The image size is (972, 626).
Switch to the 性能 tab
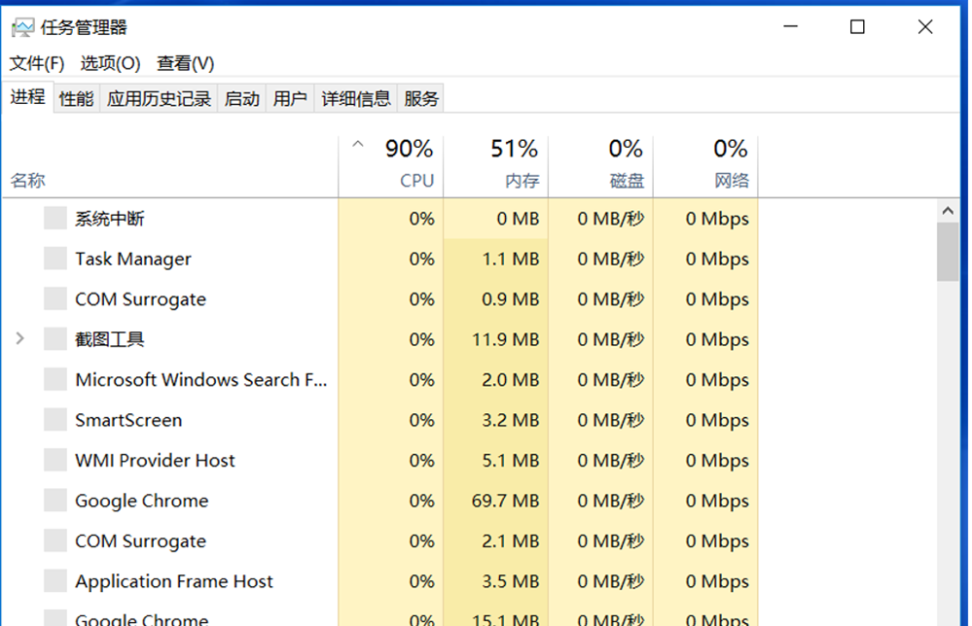[x=75, y=97]
